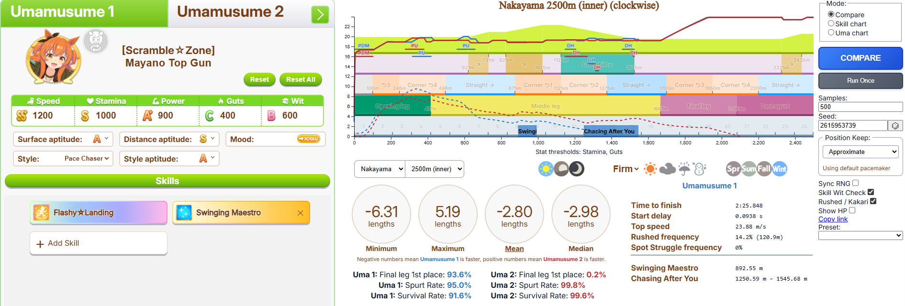Click Seed input field

[853, 125]
